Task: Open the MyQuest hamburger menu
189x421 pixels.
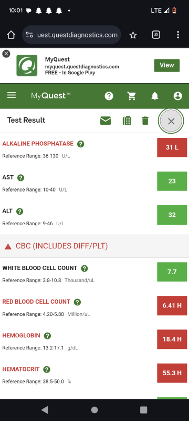Action: pos(12,95)
